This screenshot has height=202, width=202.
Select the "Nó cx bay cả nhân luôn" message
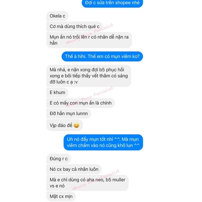pos(74,169)
